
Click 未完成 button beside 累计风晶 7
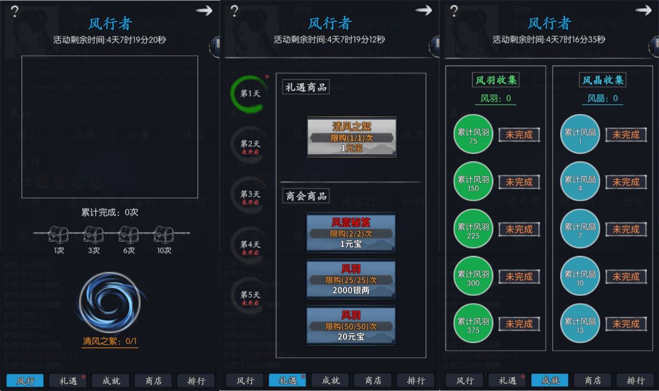[626, 229]
